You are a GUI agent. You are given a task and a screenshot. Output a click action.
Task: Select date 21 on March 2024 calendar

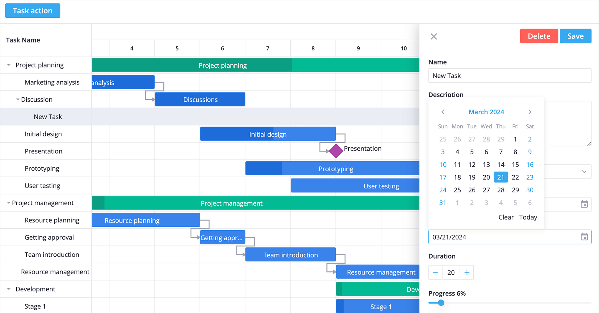pos(500,177)
